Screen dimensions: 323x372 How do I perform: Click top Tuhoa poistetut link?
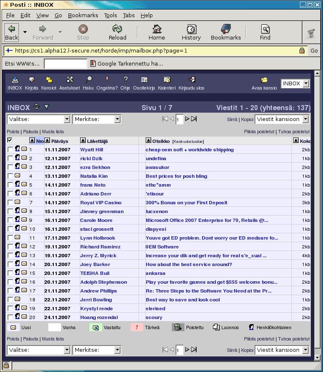click(x=294, y=132)
